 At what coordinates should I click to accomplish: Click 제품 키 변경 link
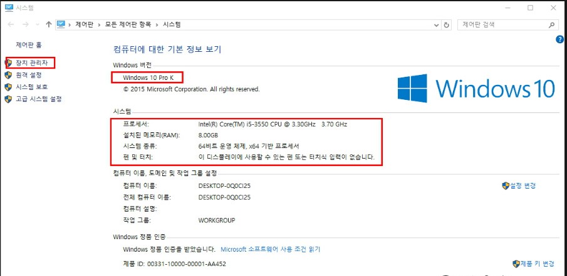tap(538, 264)
